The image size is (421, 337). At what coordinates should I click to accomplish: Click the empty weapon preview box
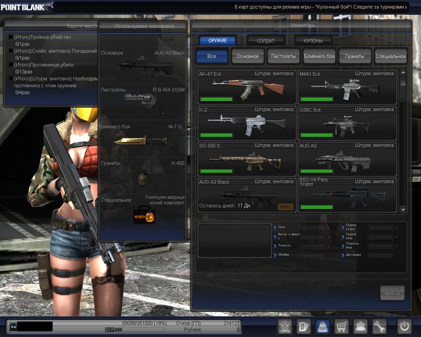click(x=235, y=240)
